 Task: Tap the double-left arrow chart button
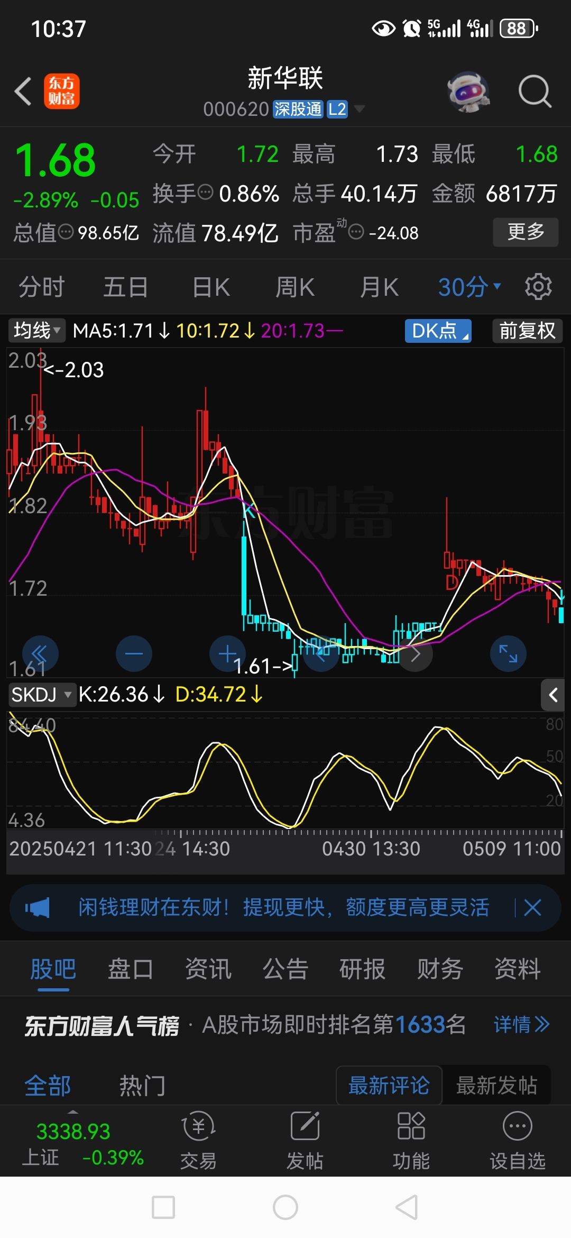pos(40,654)
